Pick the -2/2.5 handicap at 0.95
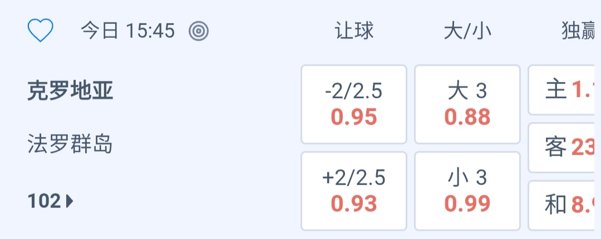This screenshot has height=239, width=601. coord(354,104)
